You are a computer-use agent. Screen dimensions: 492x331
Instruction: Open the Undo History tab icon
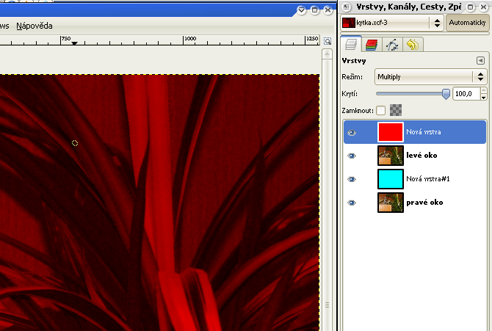click(x=413, y=45)
